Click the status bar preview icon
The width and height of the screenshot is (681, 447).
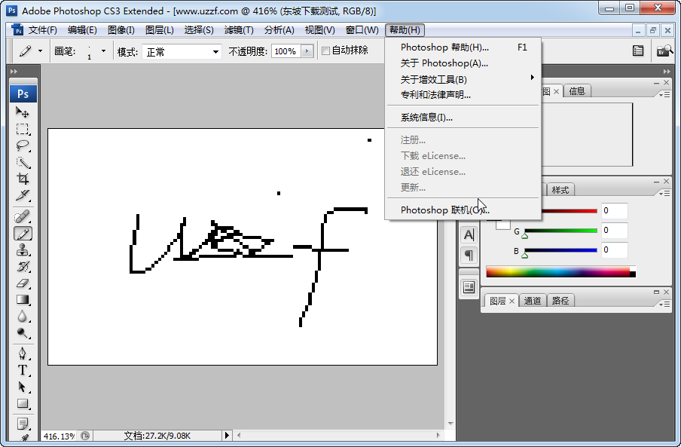click(85, 436)
